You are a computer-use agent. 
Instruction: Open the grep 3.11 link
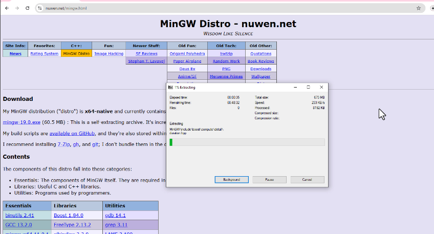(116, 225)
